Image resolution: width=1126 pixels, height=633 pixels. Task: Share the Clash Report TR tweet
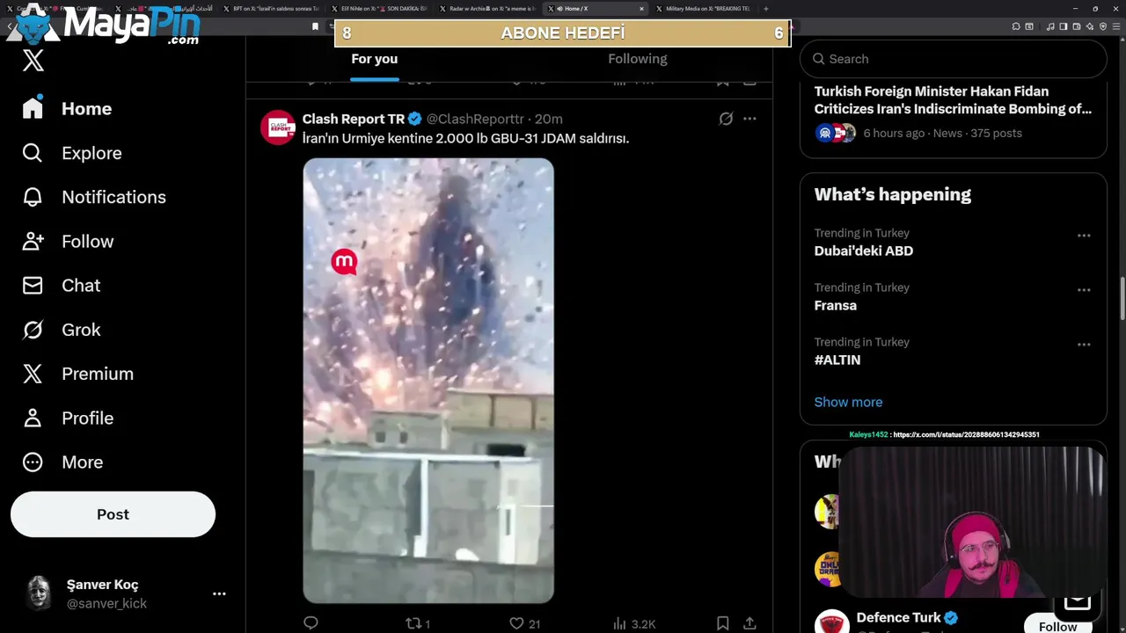click(x=749, y=623)
